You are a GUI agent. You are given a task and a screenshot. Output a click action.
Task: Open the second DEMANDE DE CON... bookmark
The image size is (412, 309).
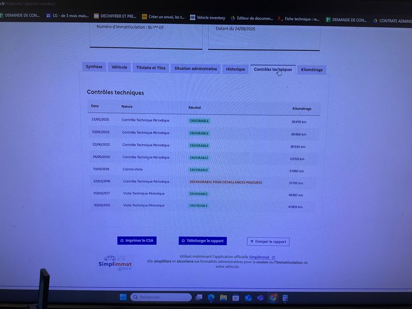click(x=346, y=20)
